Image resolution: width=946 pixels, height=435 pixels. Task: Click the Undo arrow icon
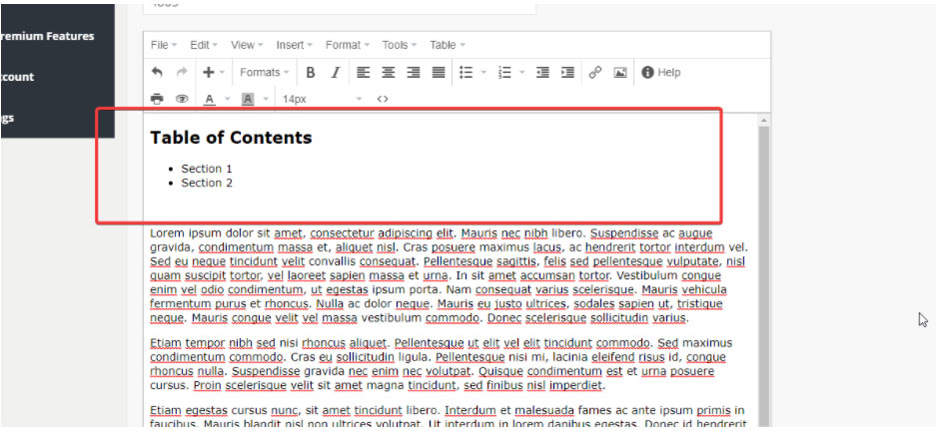157,72
